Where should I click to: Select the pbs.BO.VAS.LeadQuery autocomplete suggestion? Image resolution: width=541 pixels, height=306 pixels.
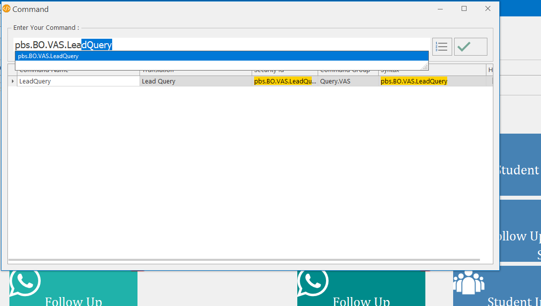click(221, 56)
